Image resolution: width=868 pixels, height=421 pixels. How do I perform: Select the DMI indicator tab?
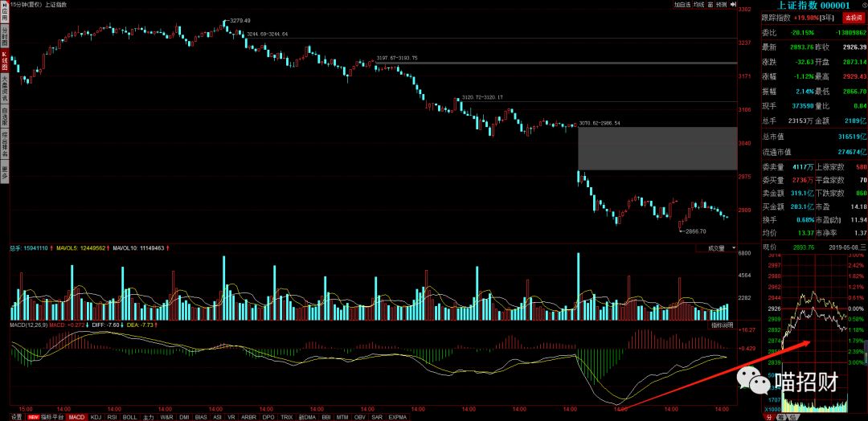pyautogui.click(x=184, y=417)
